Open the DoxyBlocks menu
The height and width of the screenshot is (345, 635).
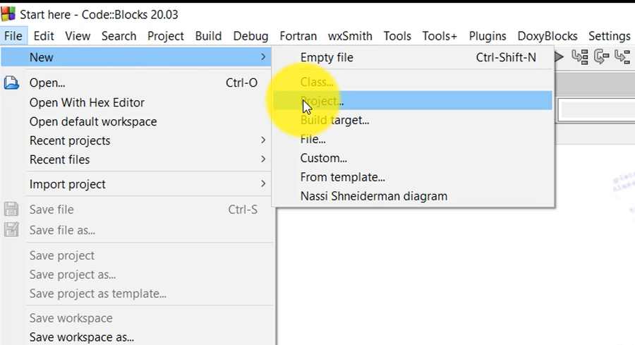[547, 36]
